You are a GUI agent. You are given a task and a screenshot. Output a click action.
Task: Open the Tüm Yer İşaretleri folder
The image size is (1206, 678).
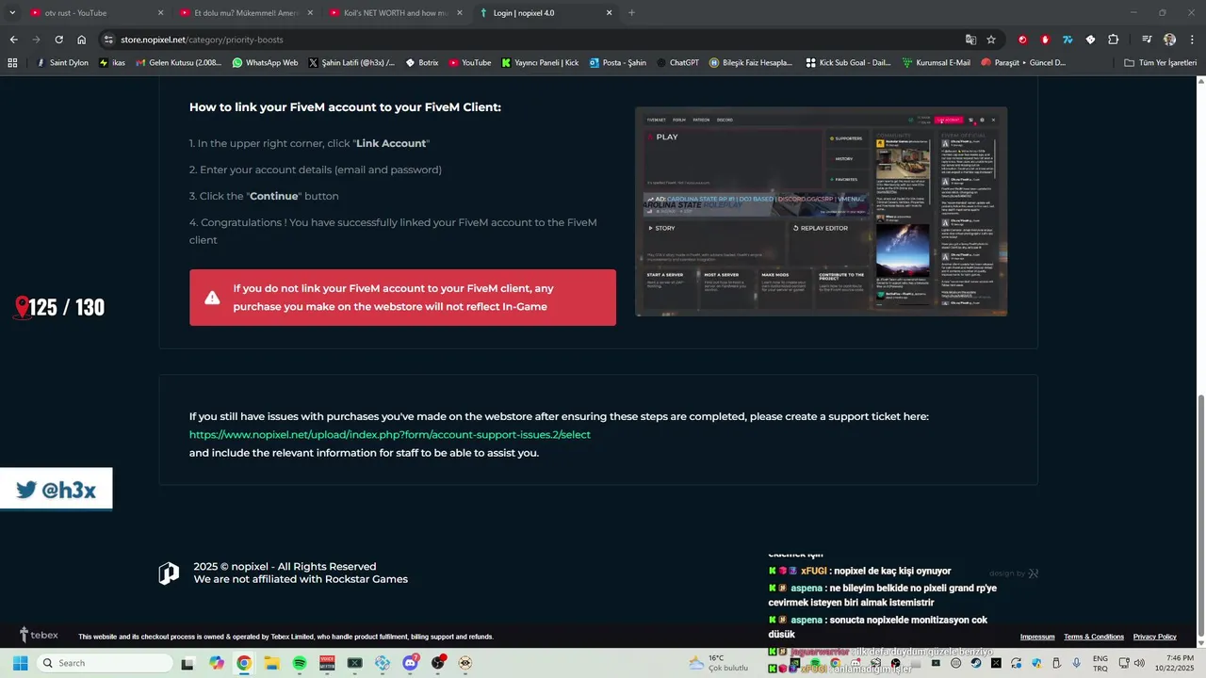[1160, 63]
